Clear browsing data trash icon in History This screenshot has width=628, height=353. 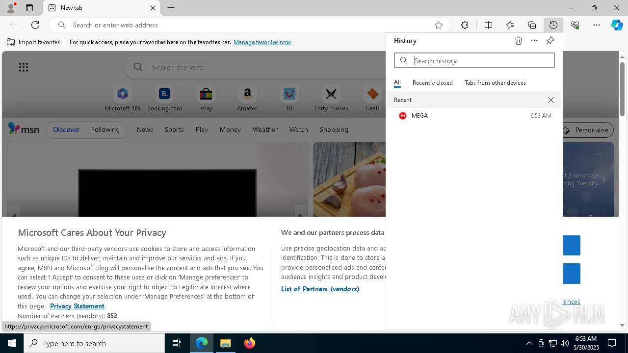pos(519,41)
